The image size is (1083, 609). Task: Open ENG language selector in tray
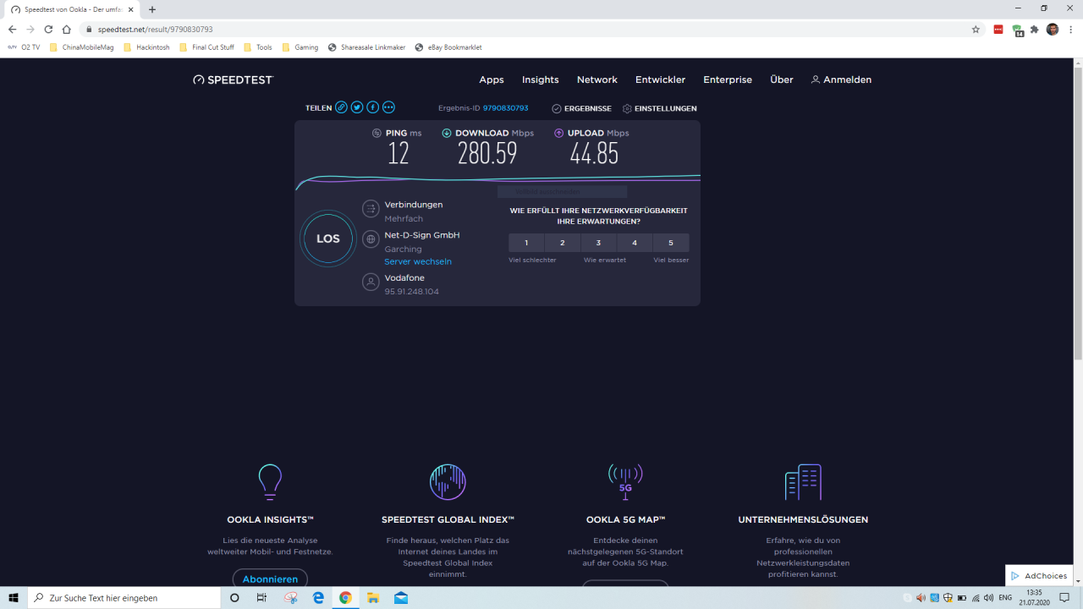[x=1005, y=598]
